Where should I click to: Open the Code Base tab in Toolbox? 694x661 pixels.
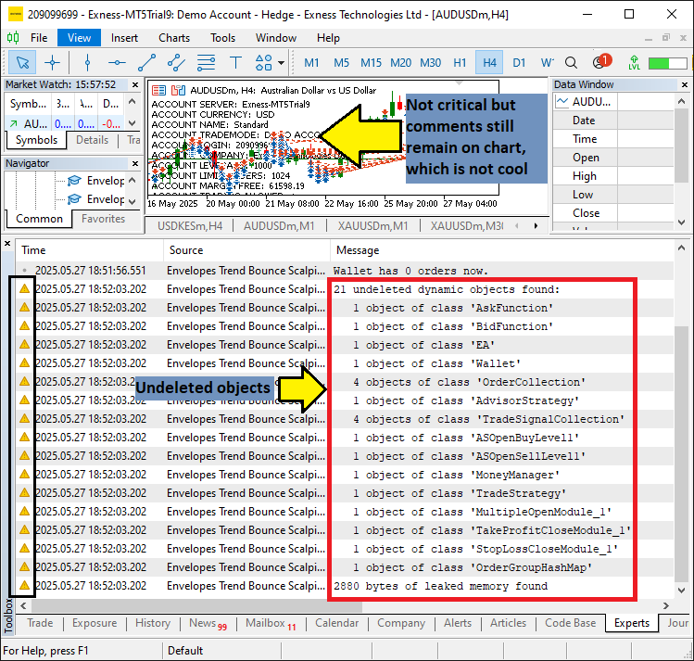coord(570,623)
